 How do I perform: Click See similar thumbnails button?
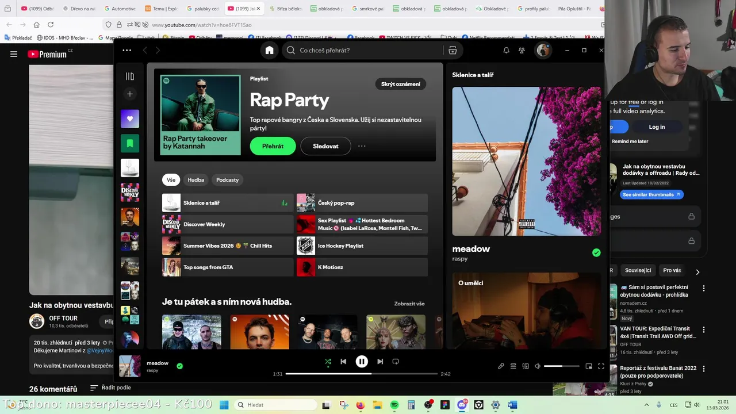click(651, 194)
